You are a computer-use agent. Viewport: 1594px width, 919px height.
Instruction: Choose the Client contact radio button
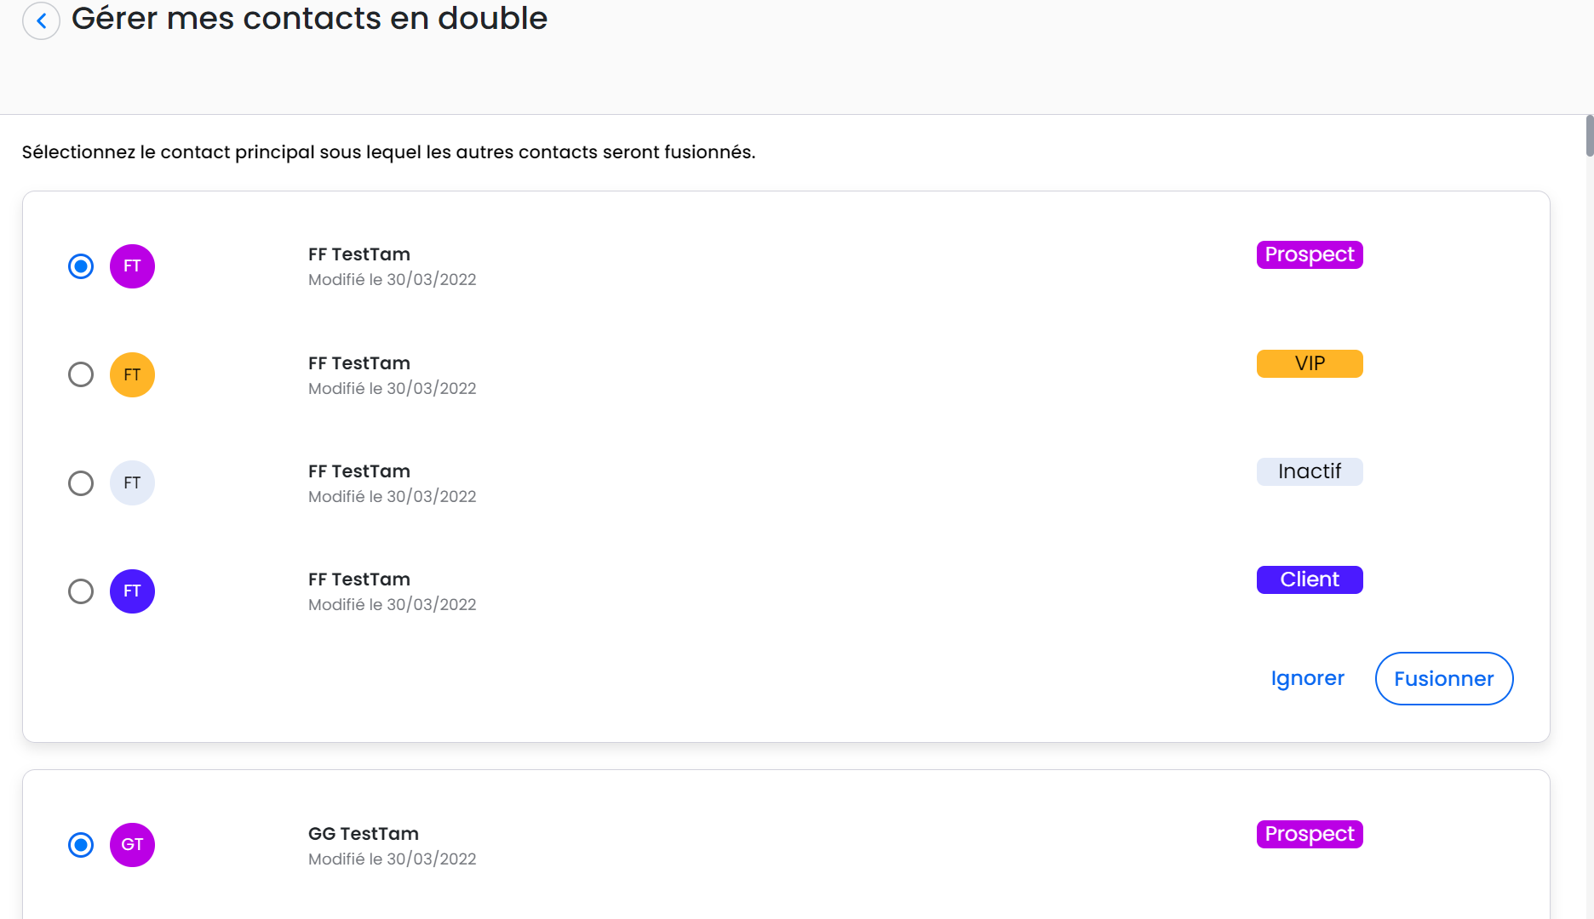[x=81, y=591]
